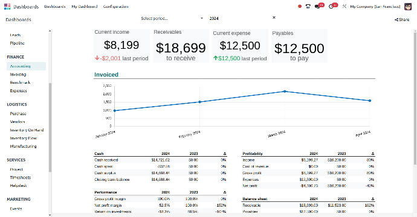Click the Current income $8,199 card
Image resolution: width=417 pixels, height=217 pixels.
click(121, 46)
